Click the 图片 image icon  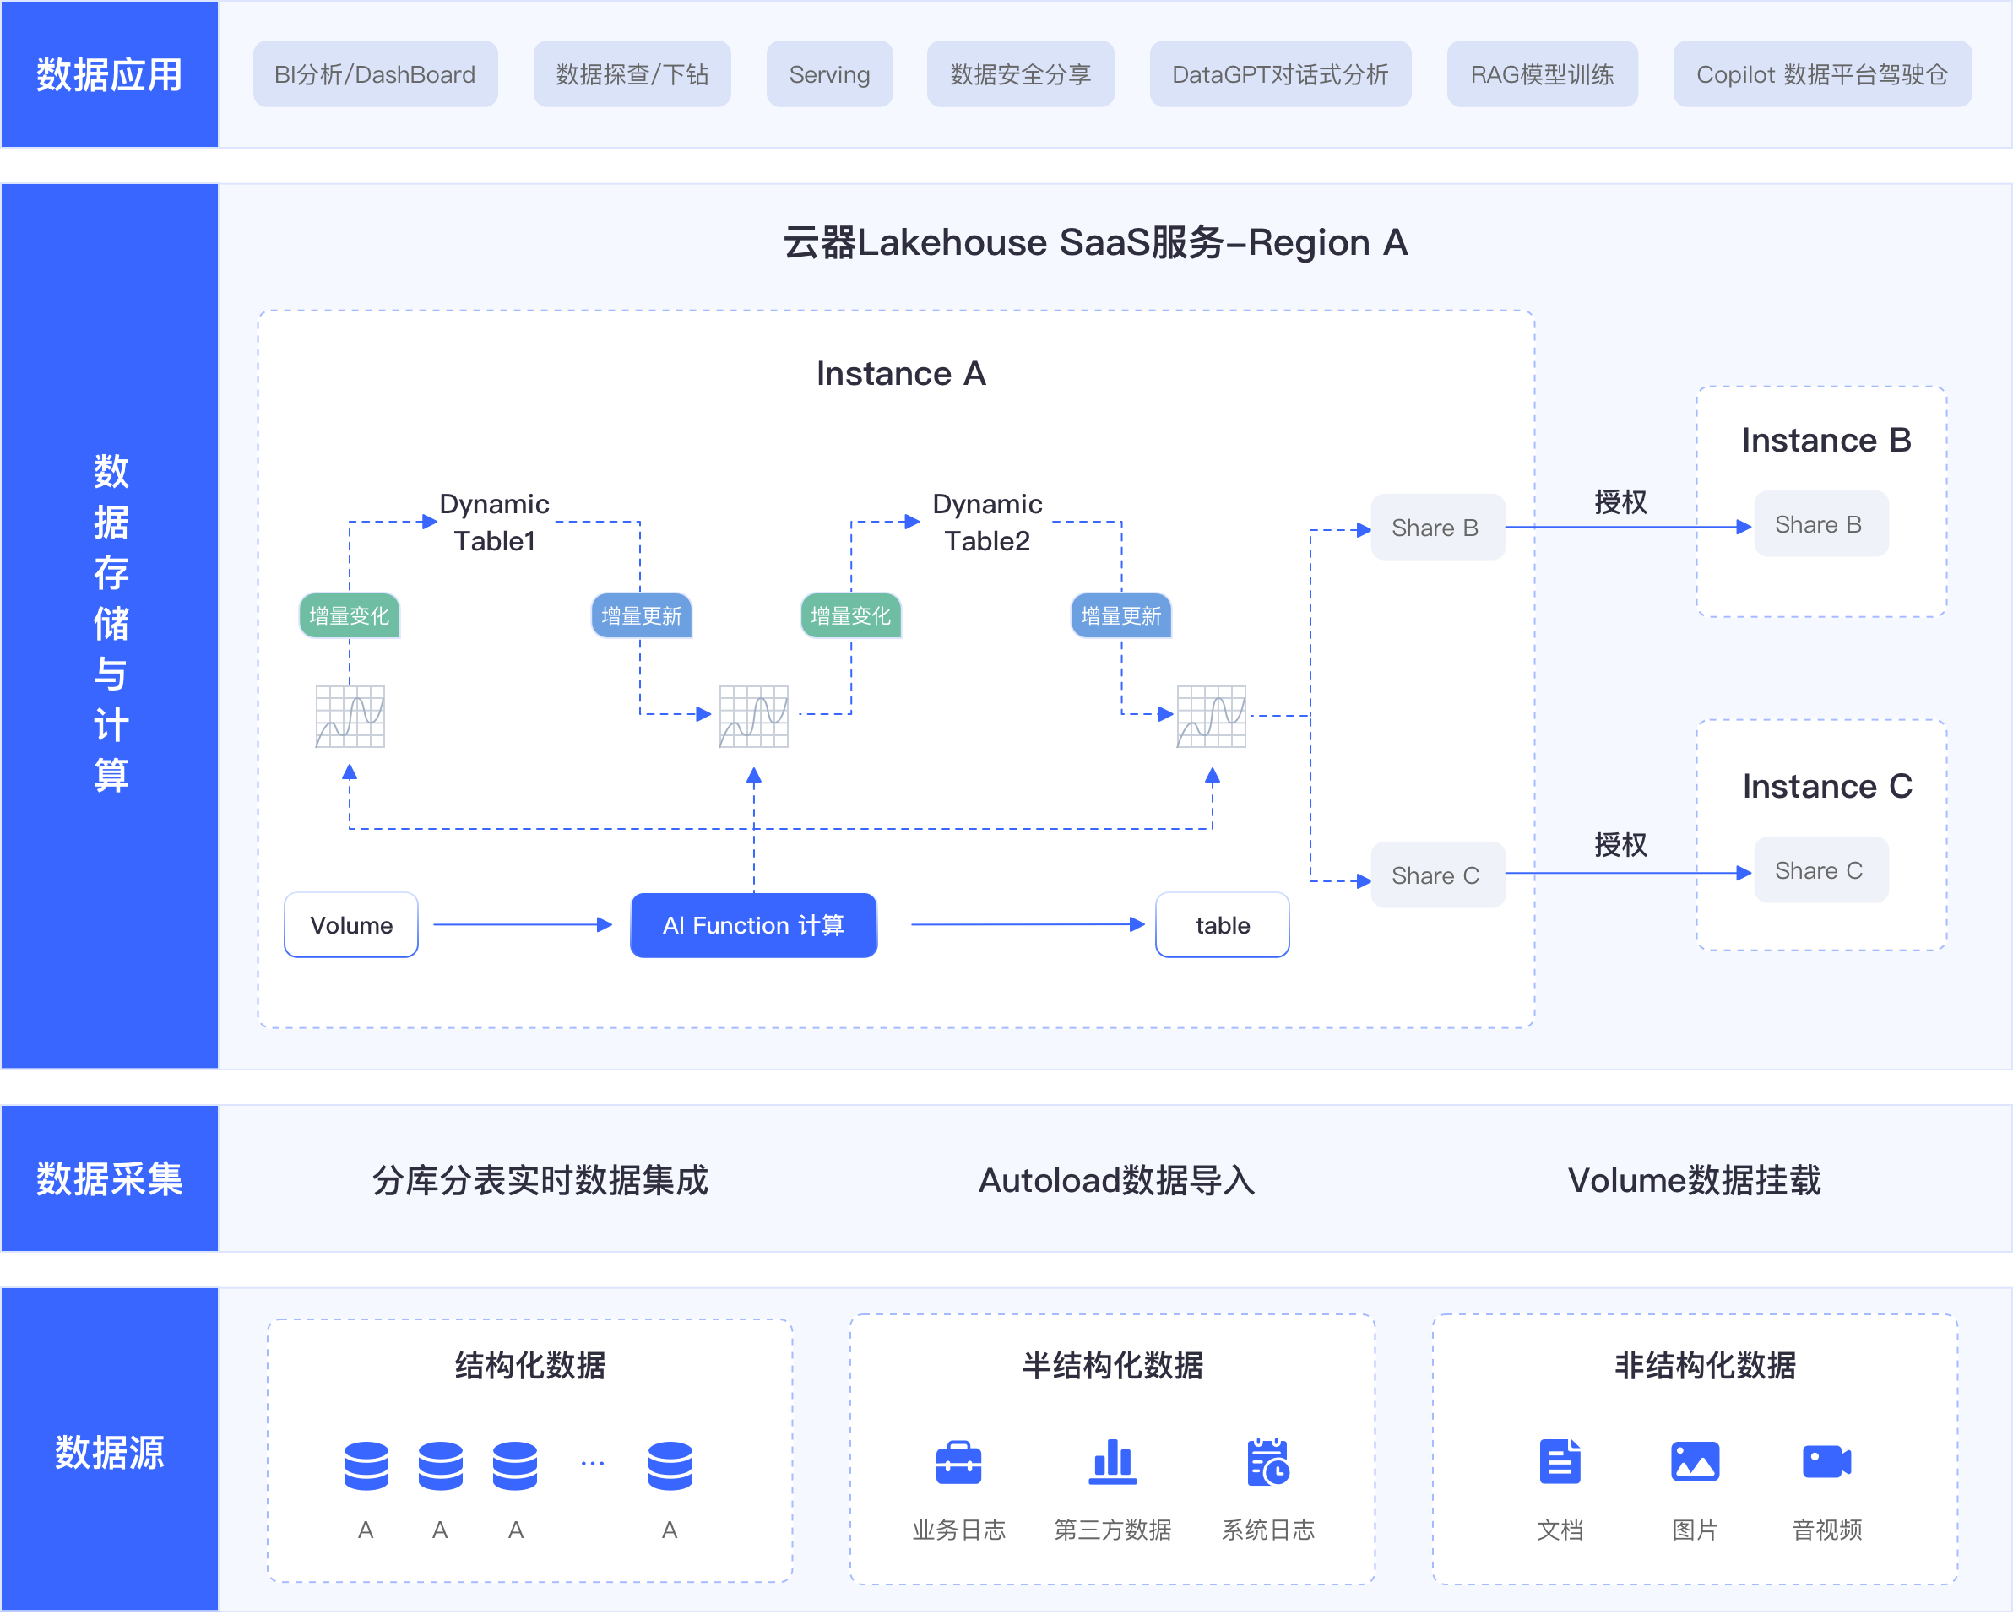click(x=1695, y=1462)
